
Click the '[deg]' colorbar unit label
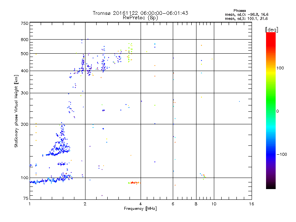[272, 30]
